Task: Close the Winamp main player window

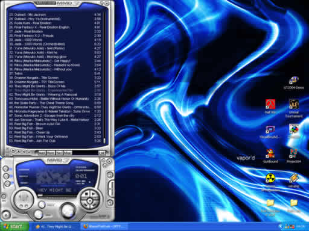Action: 109,161
